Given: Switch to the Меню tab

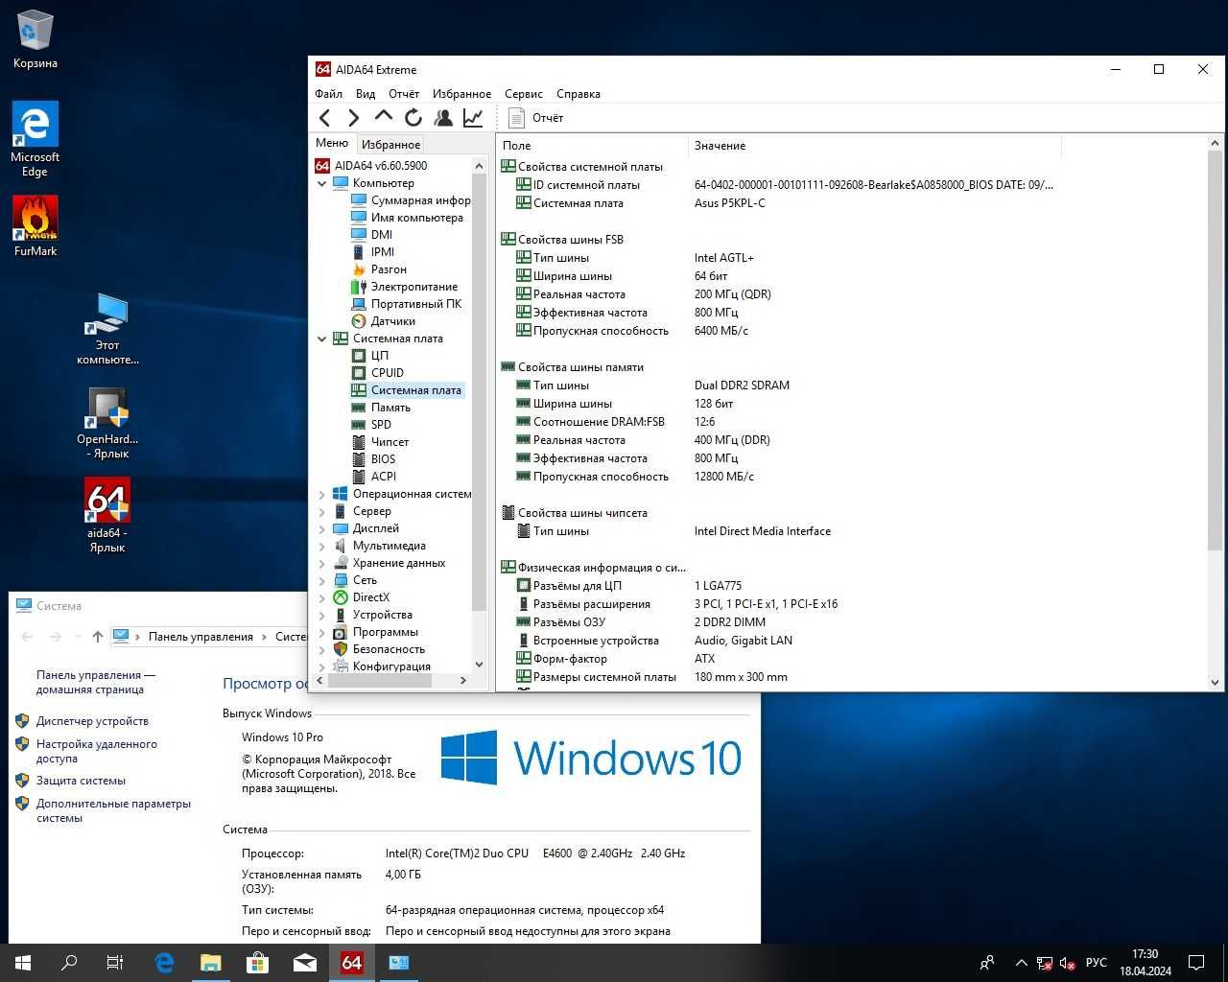Looking at the screenshot, I should (x=332, y=143).
